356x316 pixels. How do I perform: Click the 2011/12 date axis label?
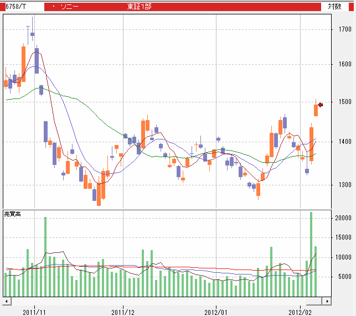123,312
